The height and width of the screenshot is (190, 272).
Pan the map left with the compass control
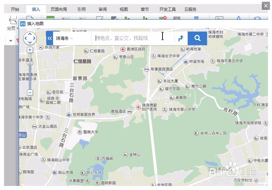pyautogui.click(x=26, y=38)
